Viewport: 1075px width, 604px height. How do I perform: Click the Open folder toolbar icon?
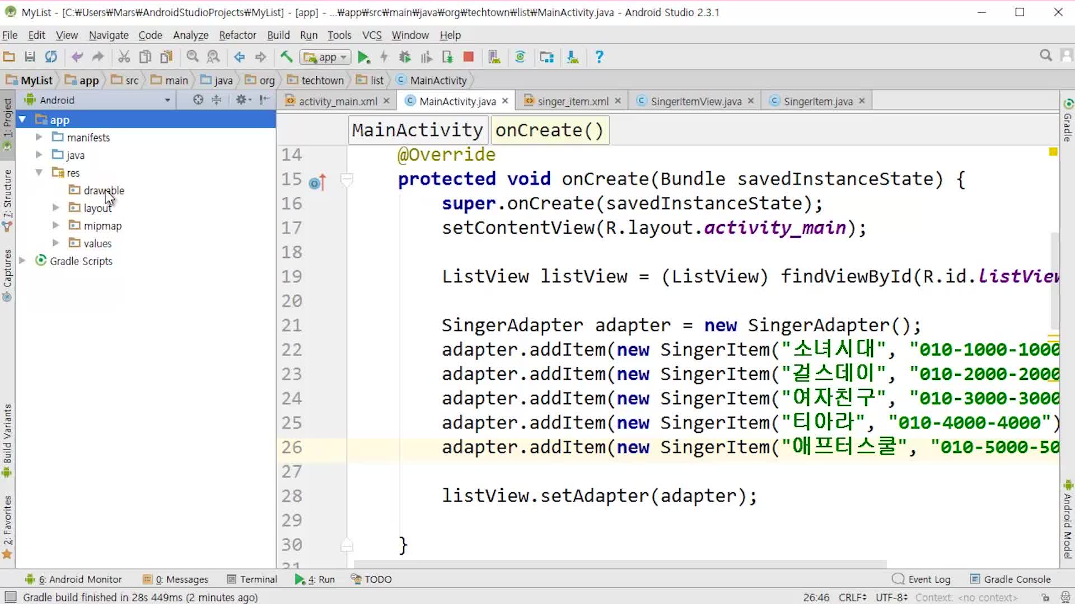[9, 57]
